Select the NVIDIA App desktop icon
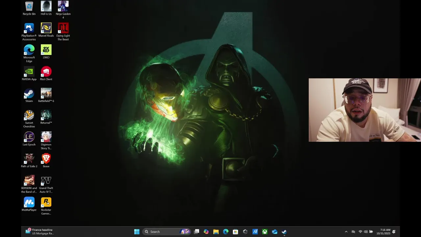This screenshot has height=237, width=421. click(29, 73)
